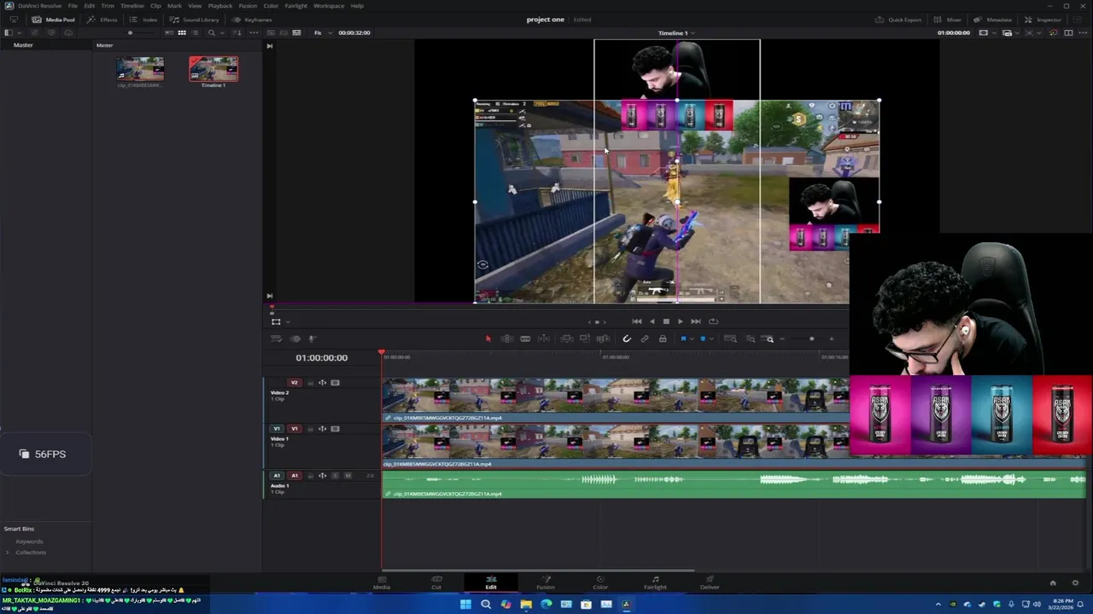Toggle the Keyframes panel
The height and width of the screenshot is (614, 1093).
[x=253, y=20]
